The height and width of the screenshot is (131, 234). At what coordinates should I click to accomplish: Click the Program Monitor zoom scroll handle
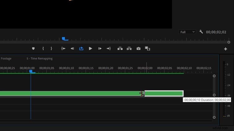pos(229,42)
